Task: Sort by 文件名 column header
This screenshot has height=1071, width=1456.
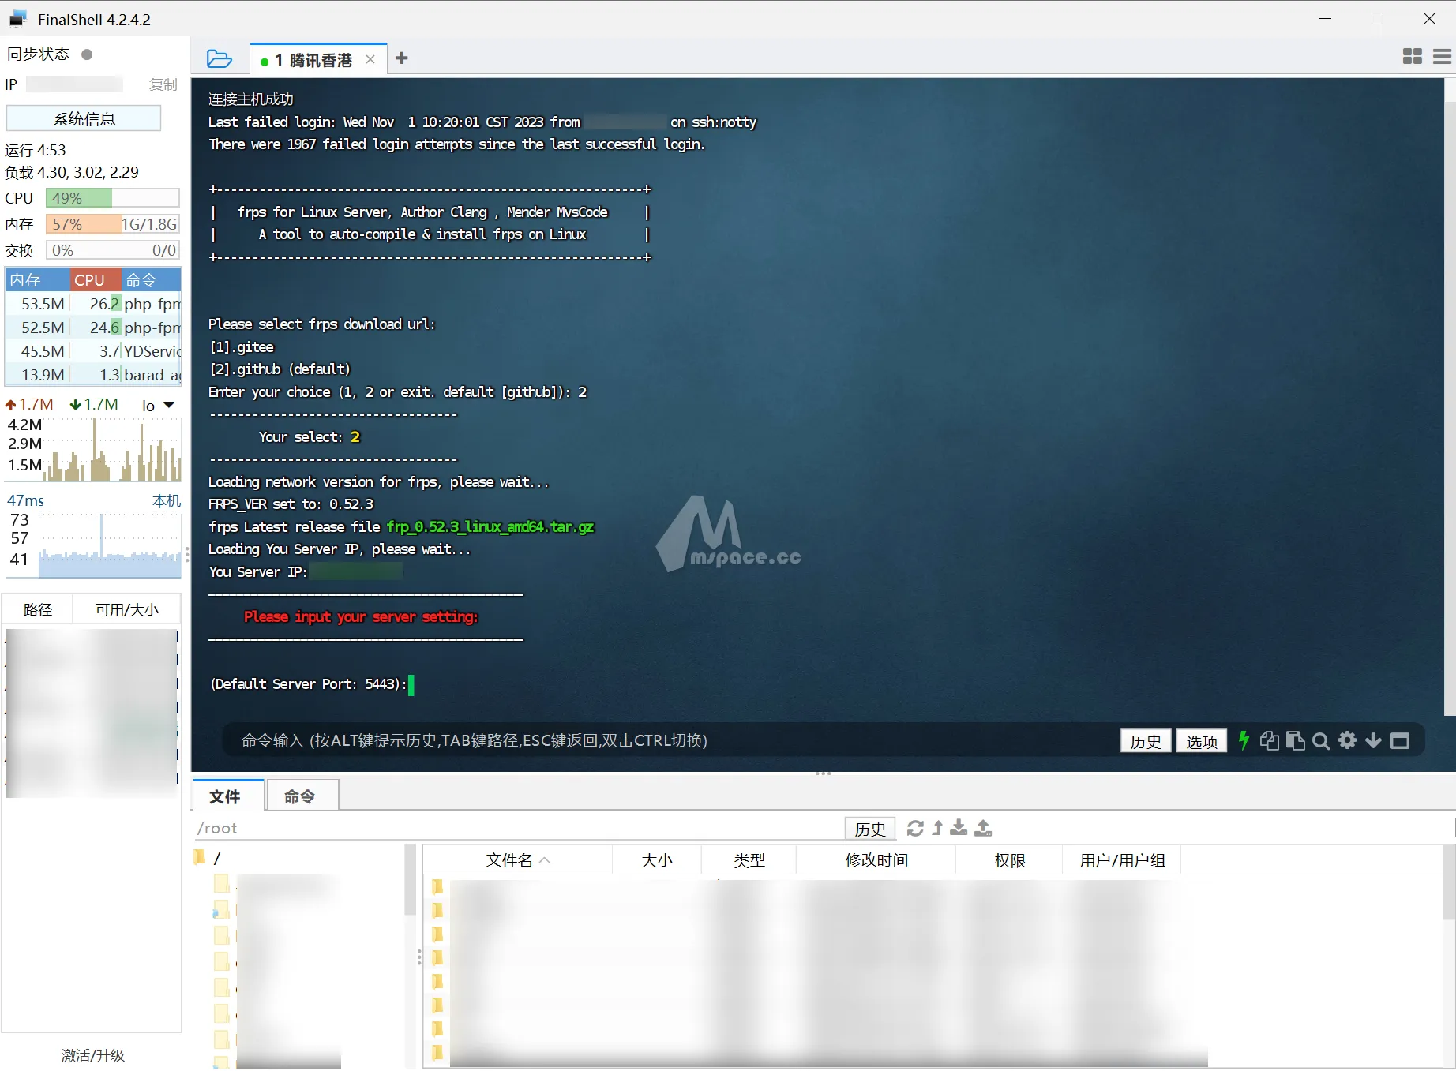Action: [x=517, y=860]
